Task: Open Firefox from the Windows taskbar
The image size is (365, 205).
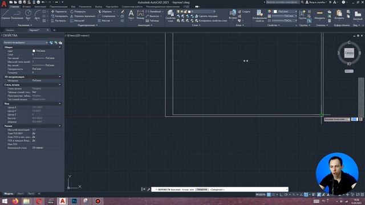Action: pos(15,201)
